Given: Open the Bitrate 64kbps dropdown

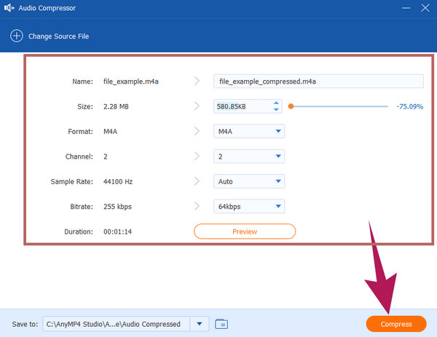Looking at the screenshot, I should (249, 207).
